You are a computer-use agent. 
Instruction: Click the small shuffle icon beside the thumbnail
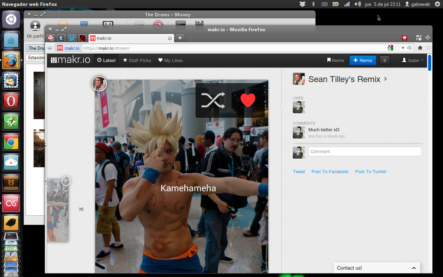81,209
